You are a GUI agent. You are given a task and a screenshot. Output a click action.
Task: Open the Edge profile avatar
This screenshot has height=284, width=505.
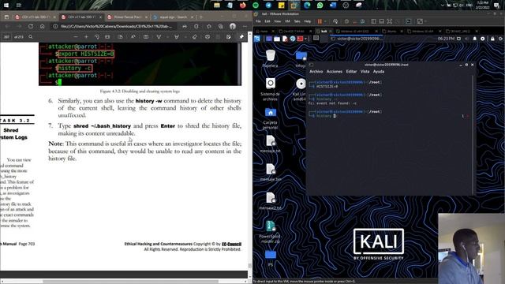click(233, 26)
